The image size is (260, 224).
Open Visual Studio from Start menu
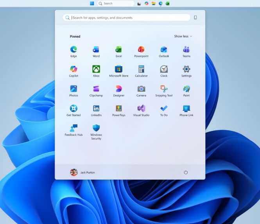pos(141,111)
